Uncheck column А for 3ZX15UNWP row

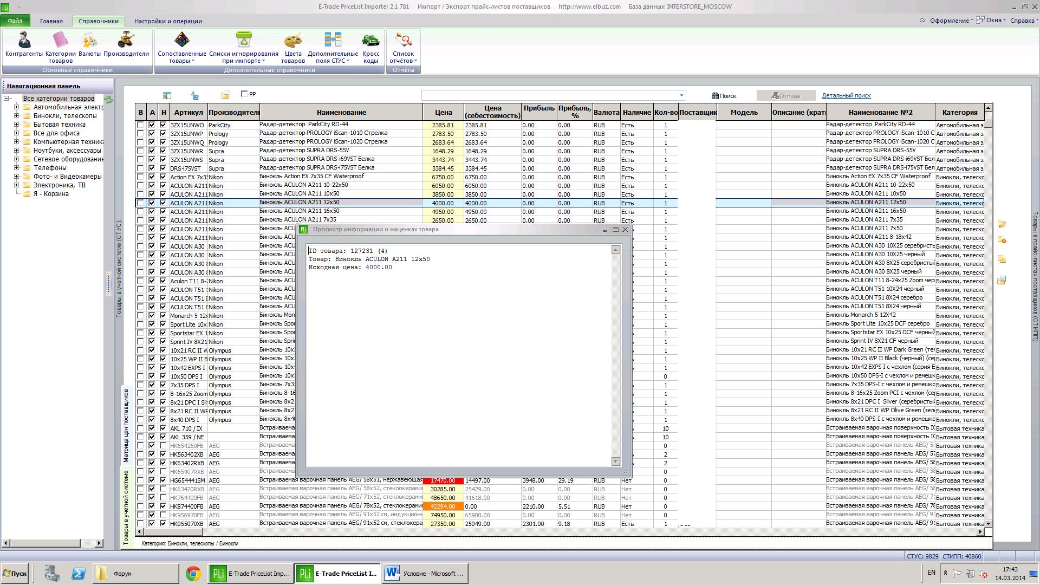click(x=152, y=134)
